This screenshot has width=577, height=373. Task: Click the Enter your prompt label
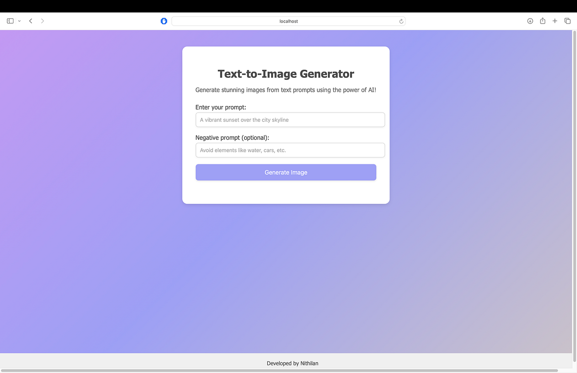221,107
